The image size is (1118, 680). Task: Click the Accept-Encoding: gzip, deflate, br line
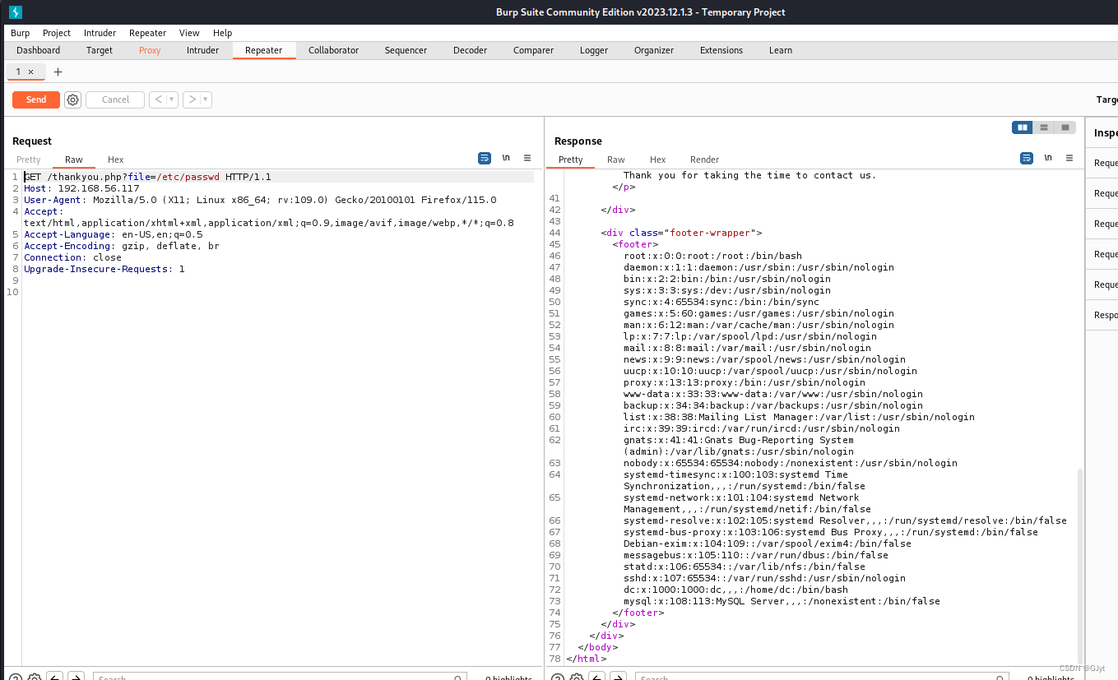click(x=122, y=246)
